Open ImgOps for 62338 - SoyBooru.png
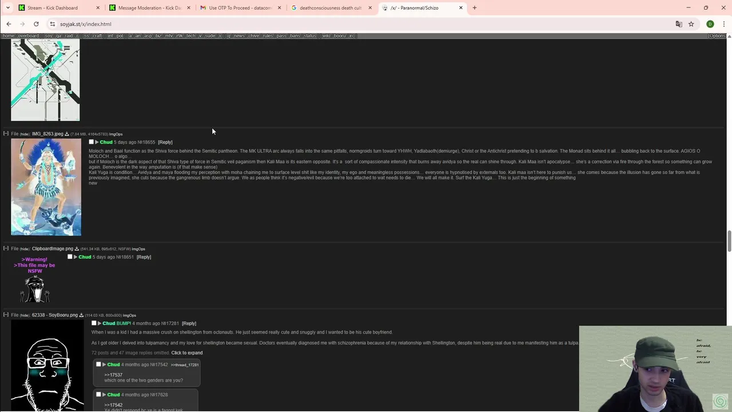Screen dimensions: 732x412 [x=129, y=315]
